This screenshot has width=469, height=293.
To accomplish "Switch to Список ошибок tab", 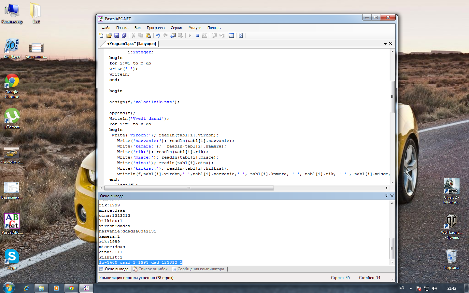I will point(150,269).
